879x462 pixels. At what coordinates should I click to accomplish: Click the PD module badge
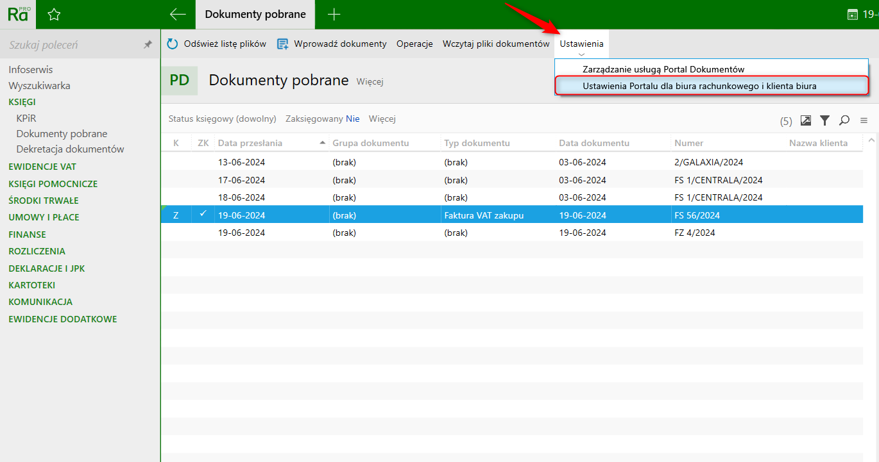click(180, 80)
